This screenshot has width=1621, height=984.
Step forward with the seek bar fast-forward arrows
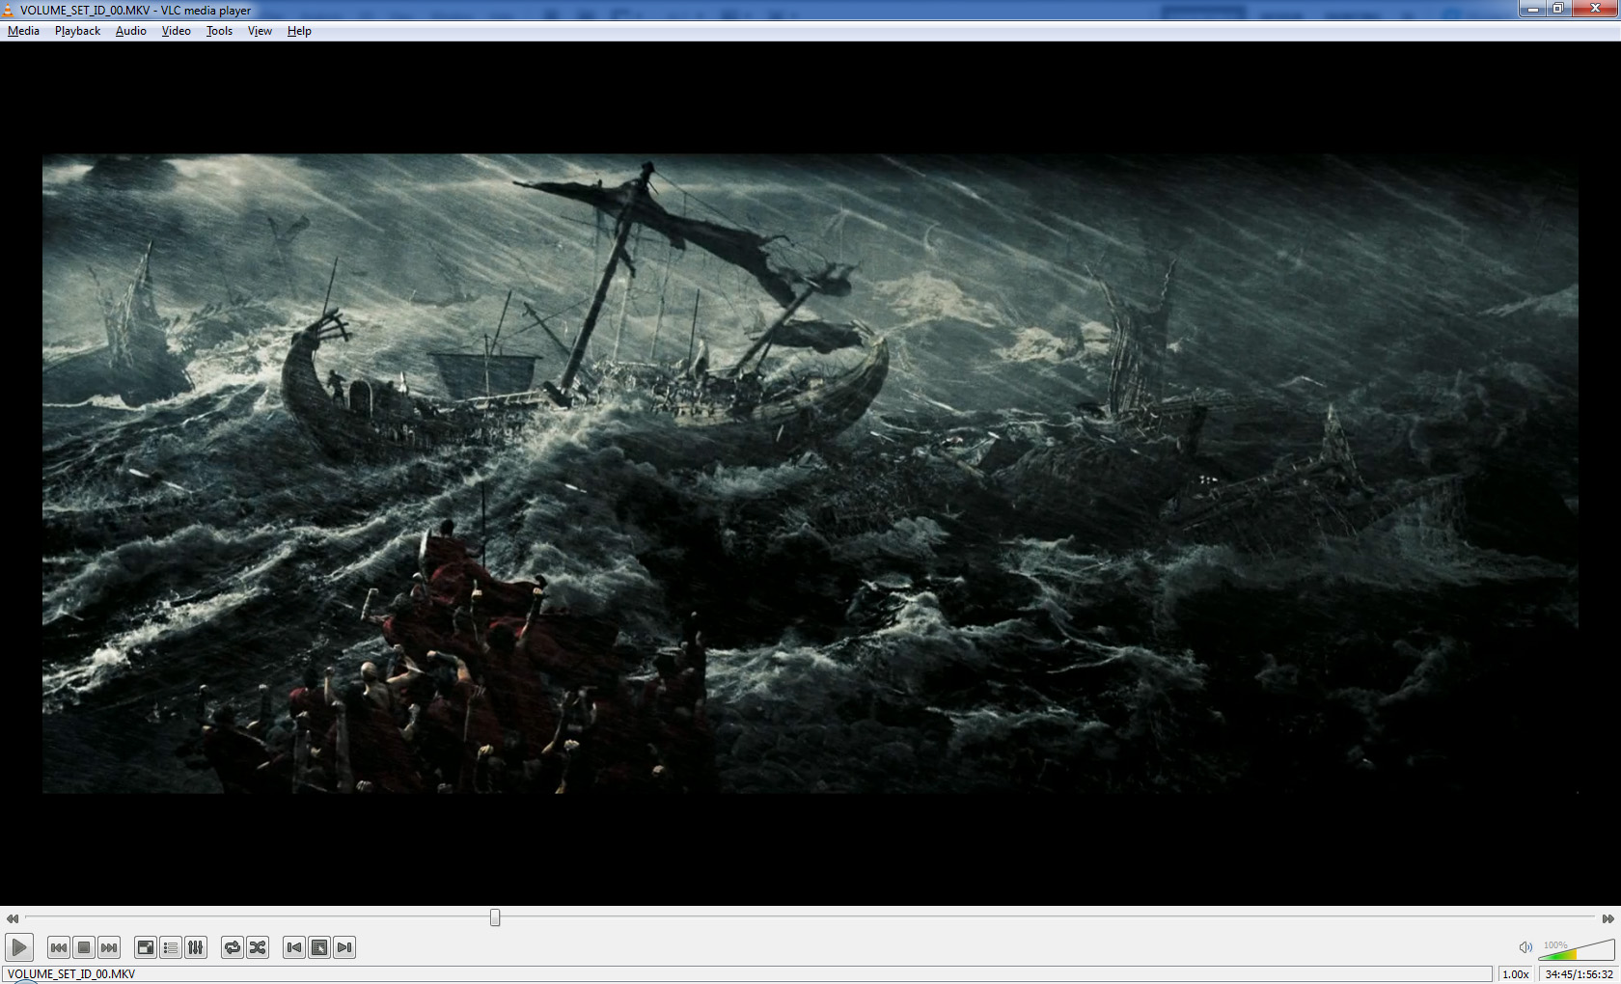[x=1607, y=918]
